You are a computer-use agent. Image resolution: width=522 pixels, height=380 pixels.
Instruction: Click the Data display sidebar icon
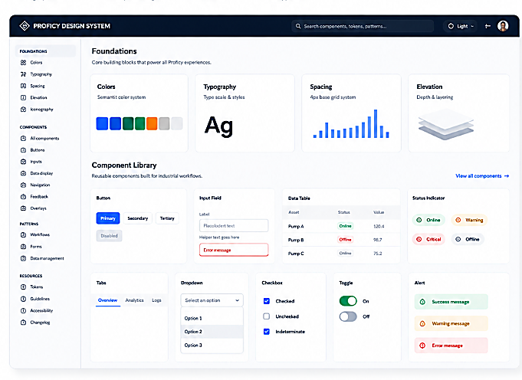point(23,173)
